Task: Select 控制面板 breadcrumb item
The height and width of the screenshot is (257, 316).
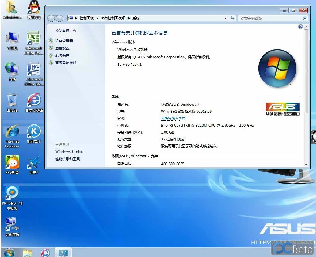Action: [x=87, y=18]
